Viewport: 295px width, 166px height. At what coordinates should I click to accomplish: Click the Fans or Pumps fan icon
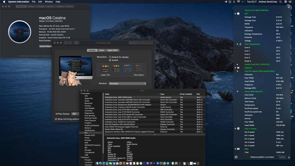(x=238, y=129)
